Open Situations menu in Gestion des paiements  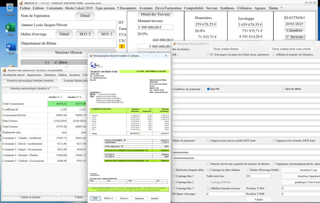(50, 75)
